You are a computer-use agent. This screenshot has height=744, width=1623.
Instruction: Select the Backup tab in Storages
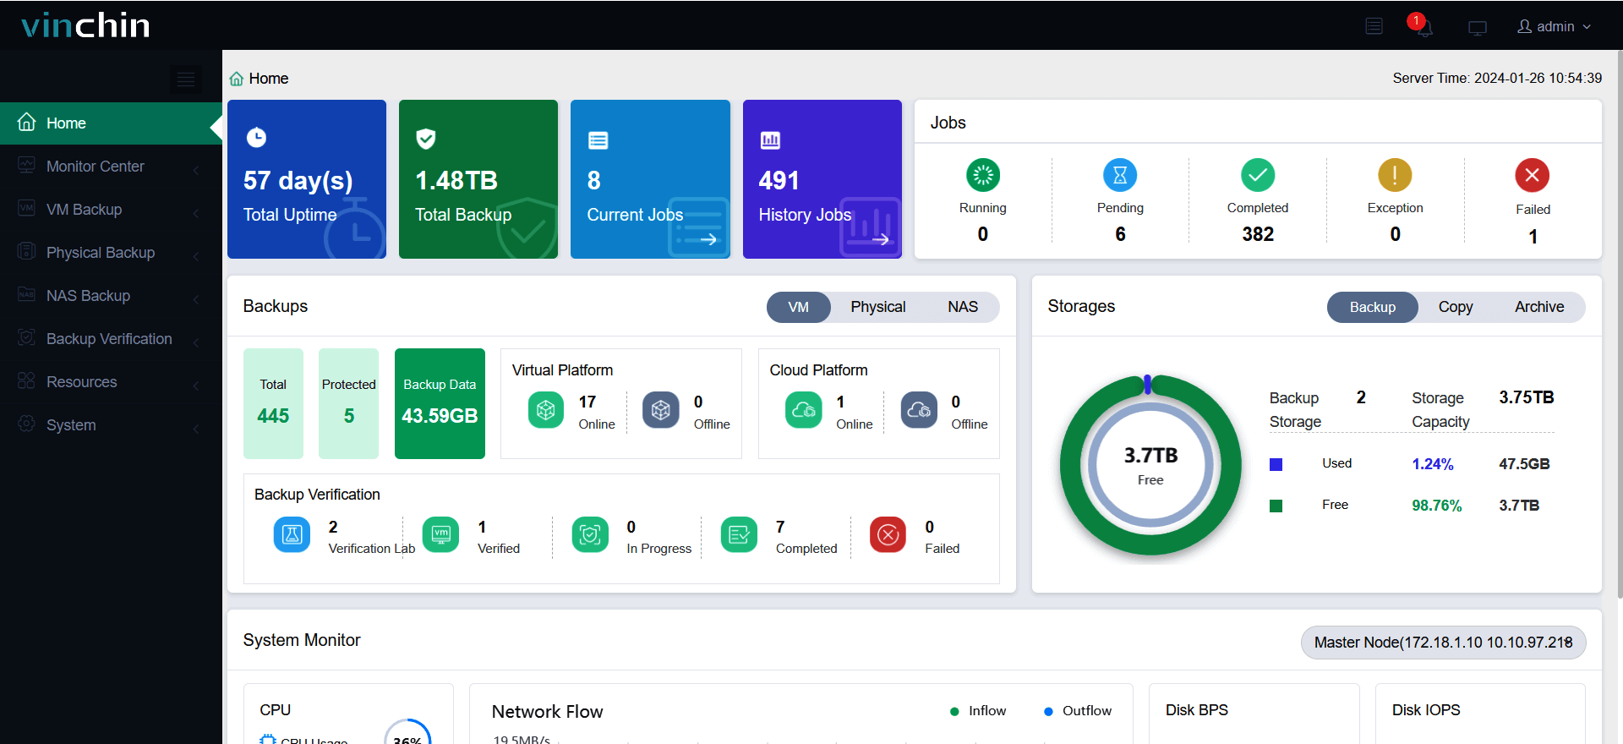pos(1373,307)
